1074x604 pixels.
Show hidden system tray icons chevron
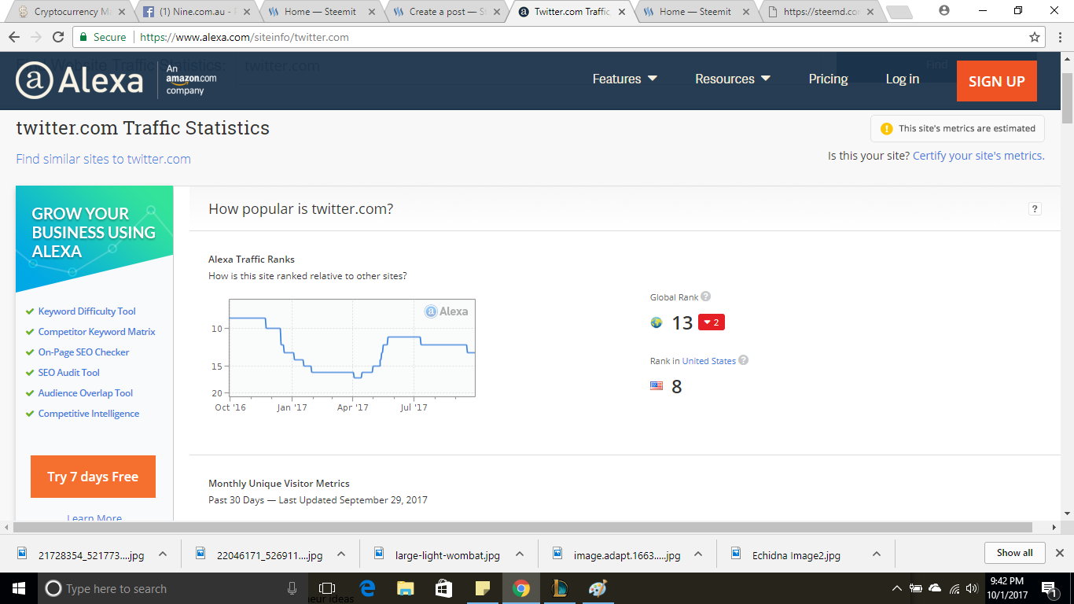click(x=897, y=588)
